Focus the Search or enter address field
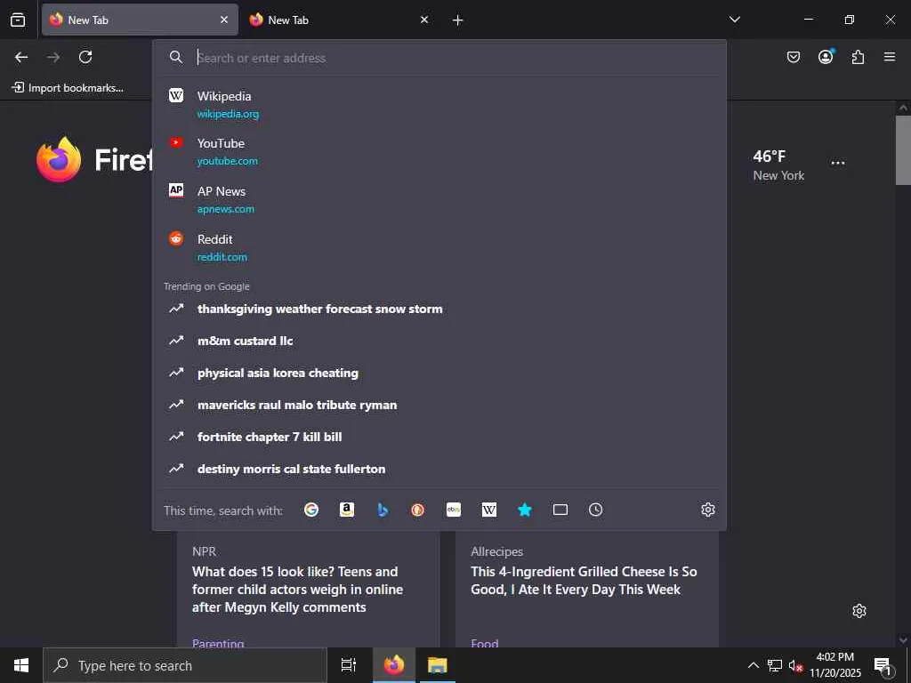 click(x=439, y=58)
